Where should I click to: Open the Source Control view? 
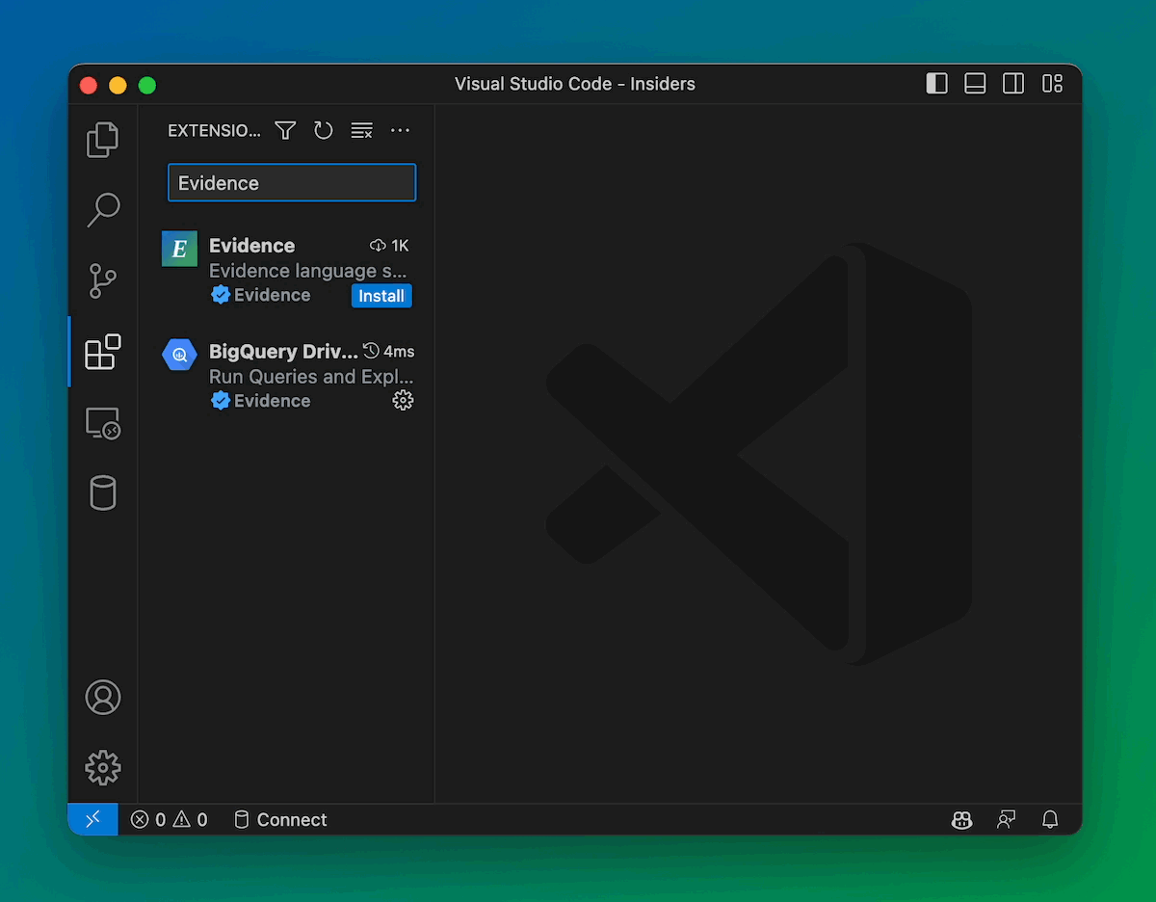102,281
